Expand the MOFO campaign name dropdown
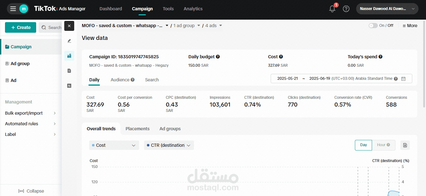The width and height of the screenshot is (426, 196). pyautogui.click(x=167, y=26)
